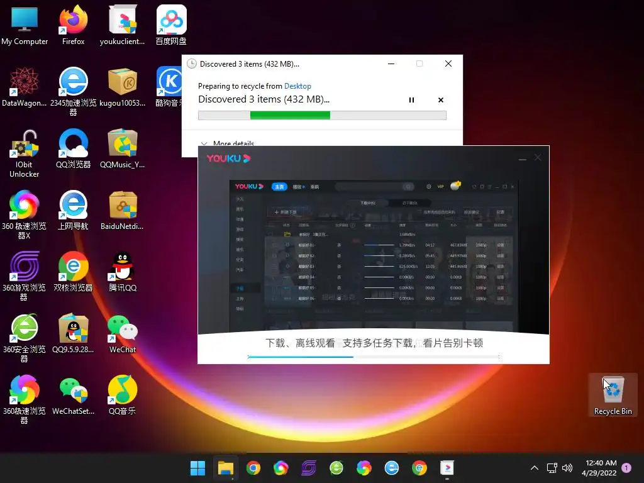Select the QQMusic_Y installer icon
644x483 pixels.
click(123, 148)
